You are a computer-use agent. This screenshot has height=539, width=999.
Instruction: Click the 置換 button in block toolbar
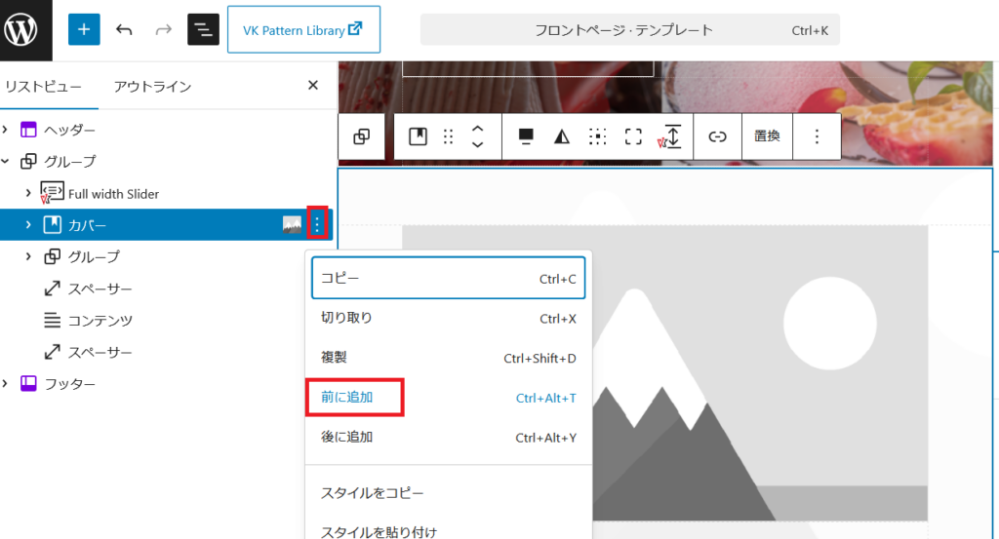click(x=767, y=136)
